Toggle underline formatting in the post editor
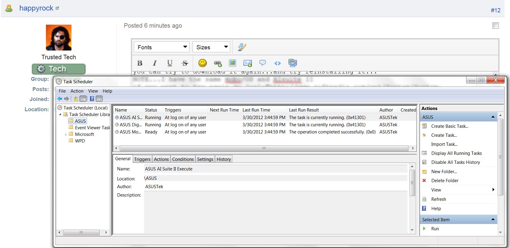 [170, 63]
